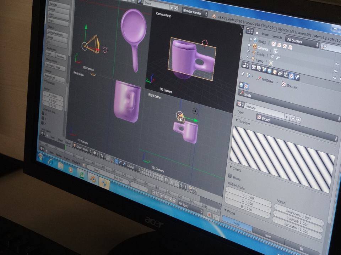
Task: Open the Object Constraints chain-link tab
Action: (280, 74)
